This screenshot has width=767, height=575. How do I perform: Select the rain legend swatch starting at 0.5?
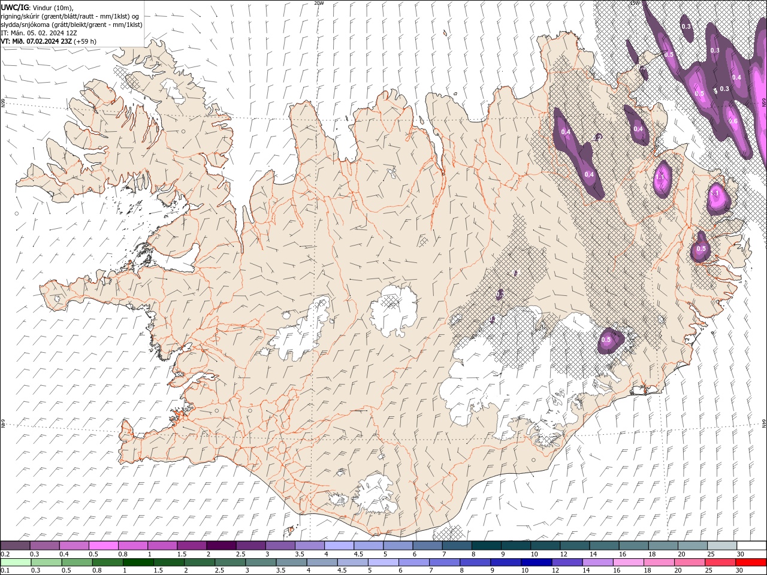pos(77,562)
